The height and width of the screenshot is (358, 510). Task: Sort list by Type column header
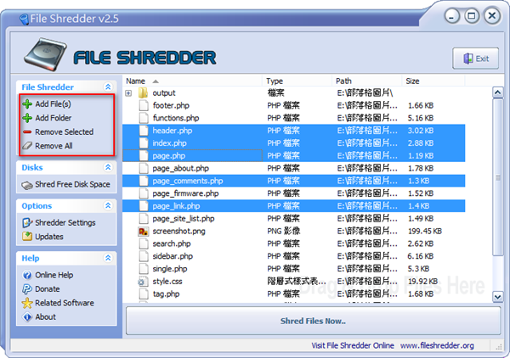coord(297,81)
